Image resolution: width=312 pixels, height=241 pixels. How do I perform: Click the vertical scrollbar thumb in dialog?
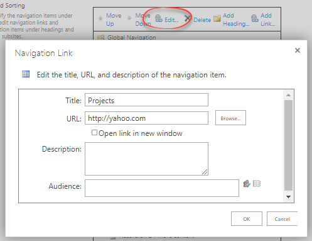click(x=288, y=145)
